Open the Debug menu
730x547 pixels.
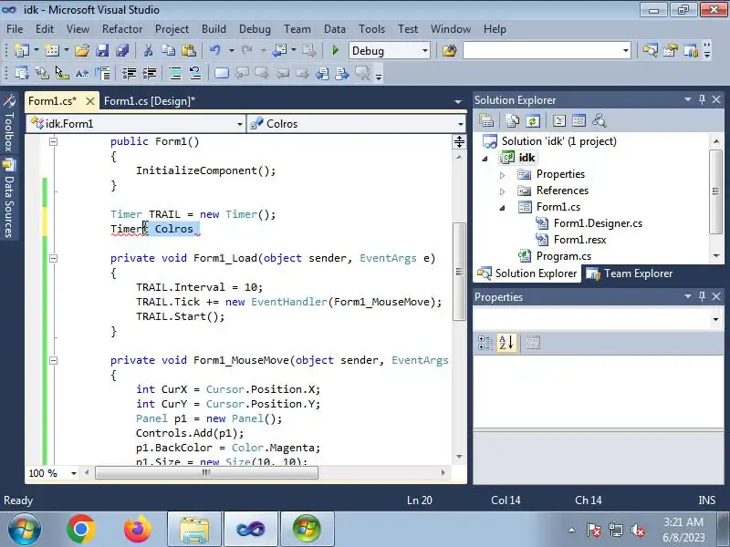[x=255, y=29]
